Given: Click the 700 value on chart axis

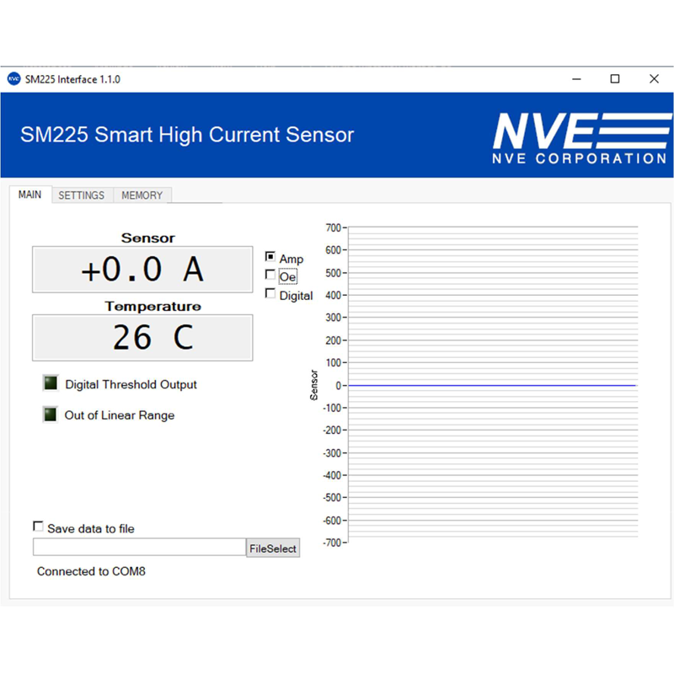Looking at the screenshot, I should (x=333, y=227).
